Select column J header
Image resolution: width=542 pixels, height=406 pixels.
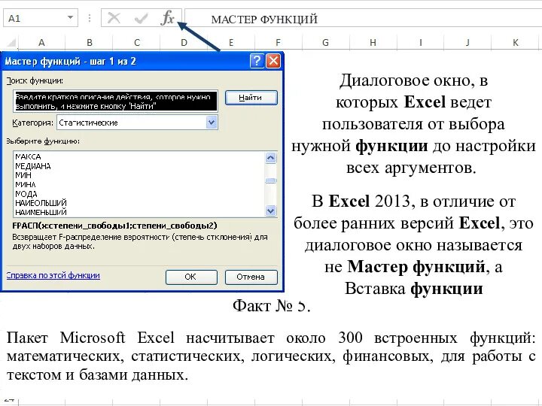(x=467, y=42)
